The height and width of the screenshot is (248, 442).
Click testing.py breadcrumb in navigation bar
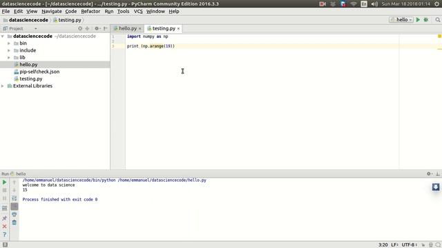tap(69, 20)
